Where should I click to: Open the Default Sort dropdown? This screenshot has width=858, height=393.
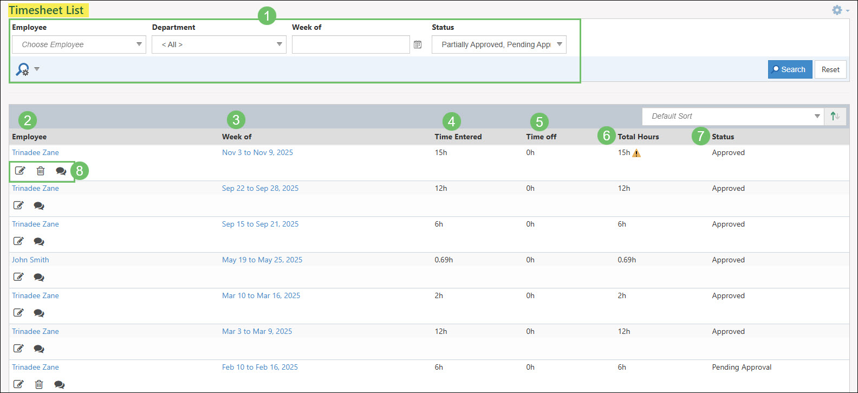tap(733, 116)
